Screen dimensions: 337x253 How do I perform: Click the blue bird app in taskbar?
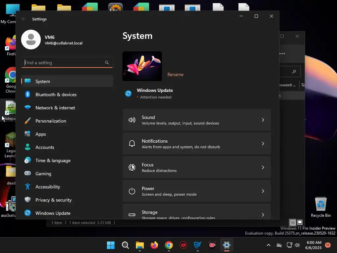(x=197, y=245)
